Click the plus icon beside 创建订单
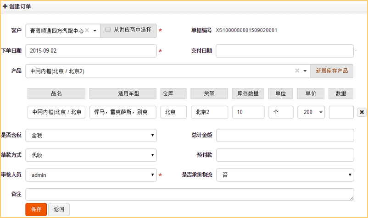 click(x=5, y=7)
